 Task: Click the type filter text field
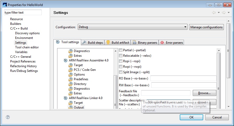[x=23, y=12]
